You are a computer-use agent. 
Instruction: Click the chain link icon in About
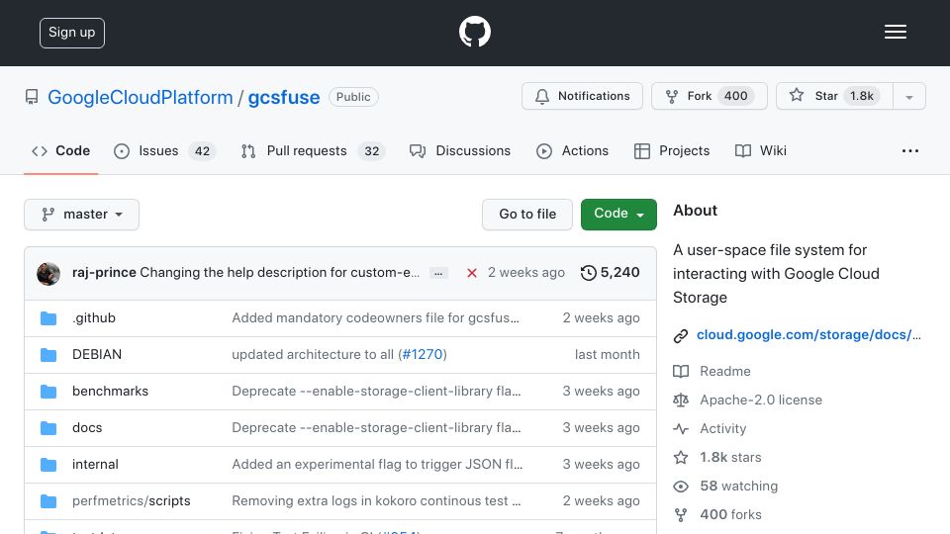(x=681, y=336)
